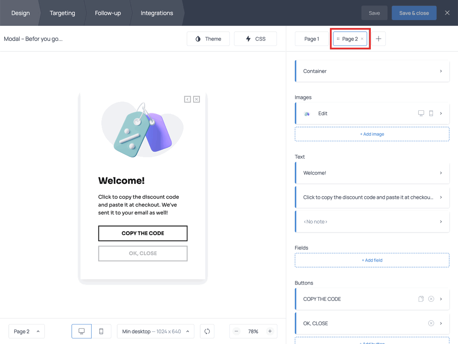The image size is (458, 344).
Task: Open the Page 2 selector at bottom left
Action: point(26,331)
